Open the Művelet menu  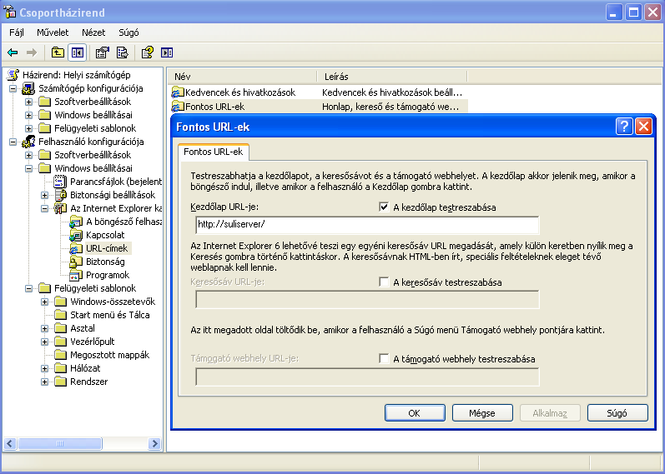53,32
